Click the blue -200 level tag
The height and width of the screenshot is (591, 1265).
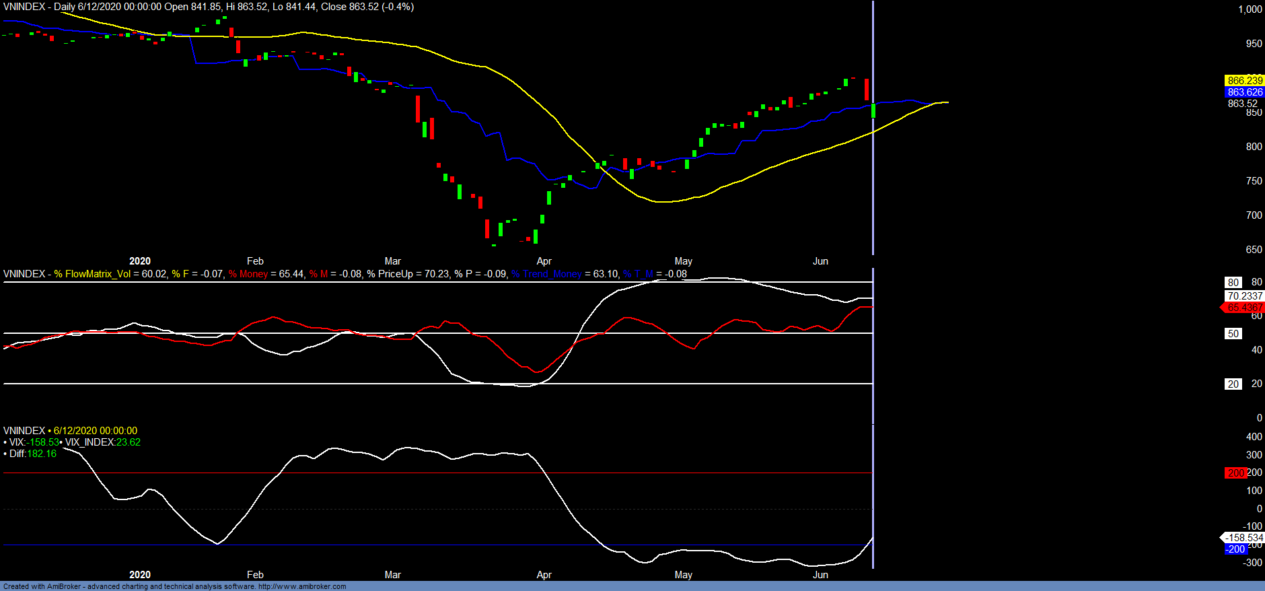point(1235,549)
